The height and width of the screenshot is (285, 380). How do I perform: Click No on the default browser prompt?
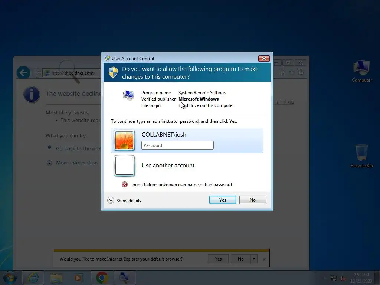(240, 259)
